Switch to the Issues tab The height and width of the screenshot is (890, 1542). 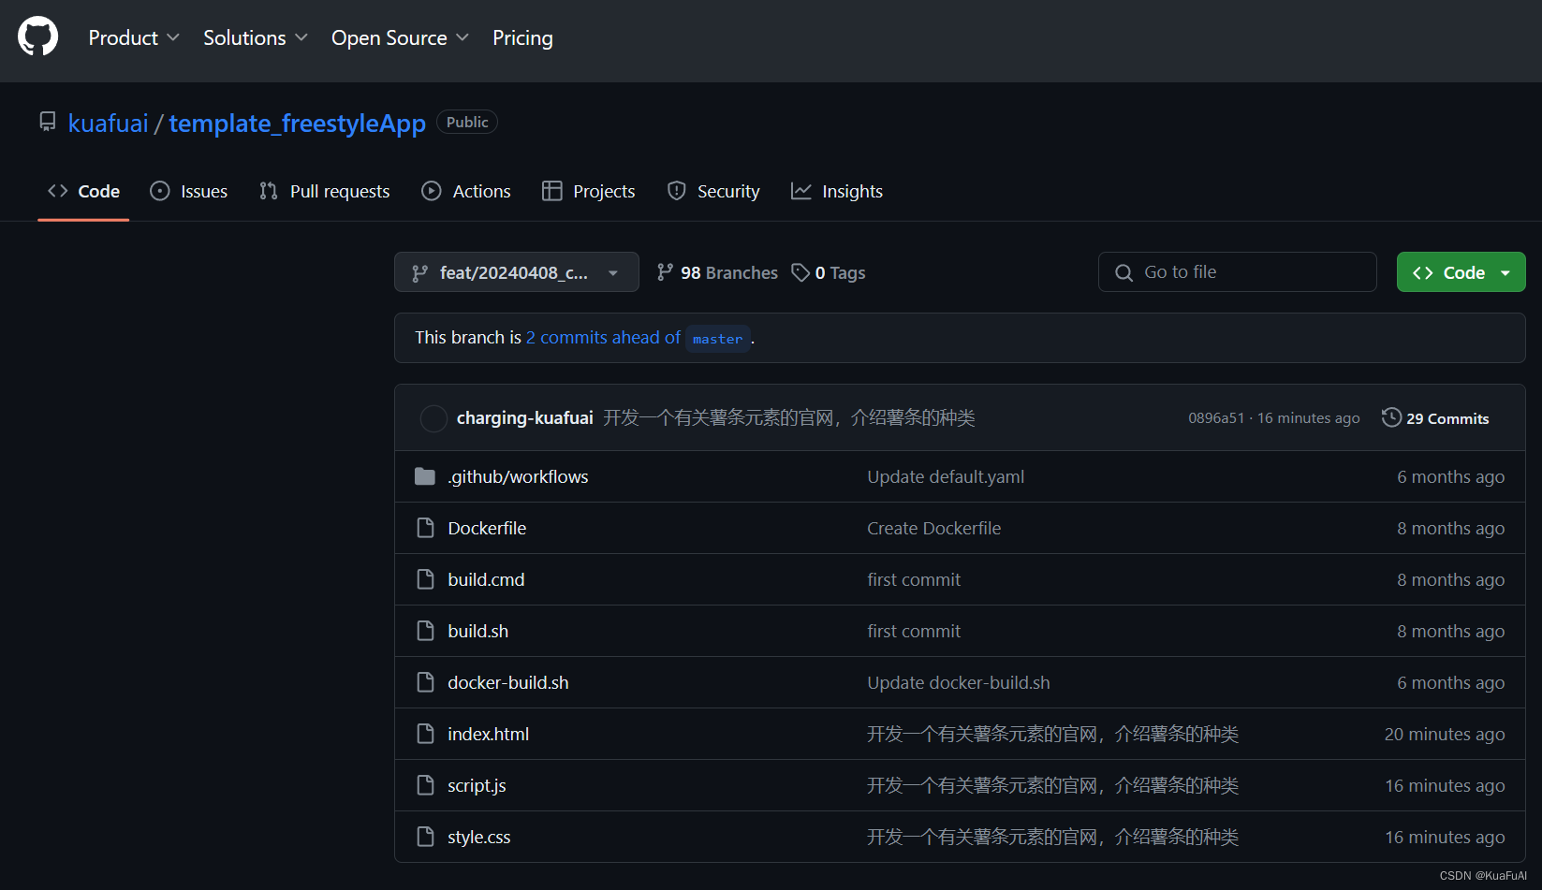[189, 191]
